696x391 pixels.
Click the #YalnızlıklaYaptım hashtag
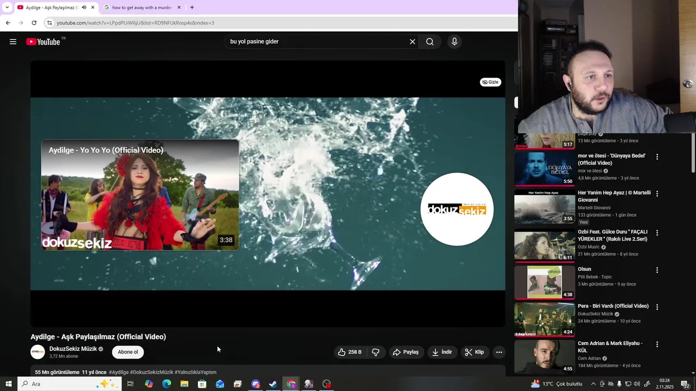click(196, 373)
